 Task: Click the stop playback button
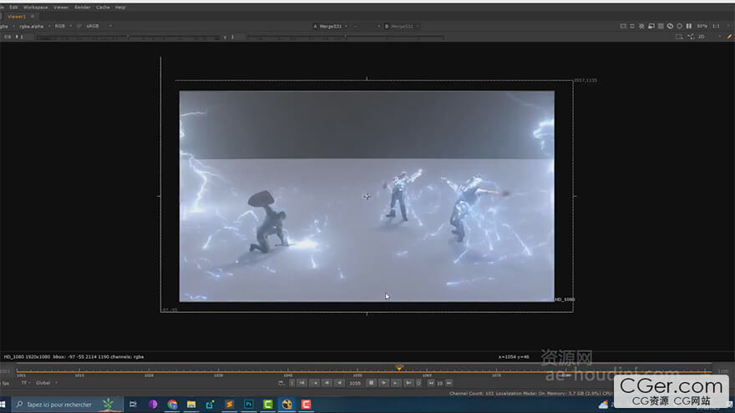[x=371, y=383]
